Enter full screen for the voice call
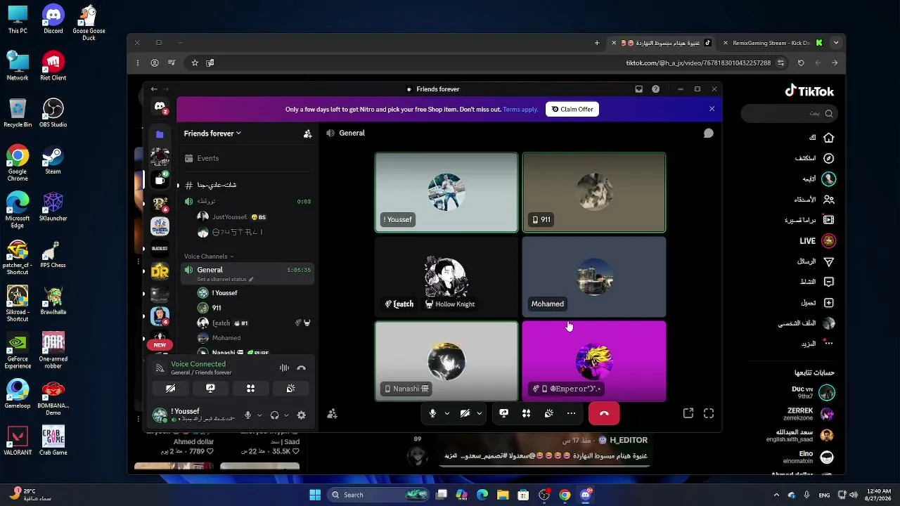Screen dimensions: 900x506 pos(709,413)
